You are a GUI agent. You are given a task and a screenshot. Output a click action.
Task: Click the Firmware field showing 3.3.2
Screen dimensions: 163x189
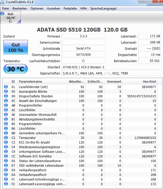(83, 36)
